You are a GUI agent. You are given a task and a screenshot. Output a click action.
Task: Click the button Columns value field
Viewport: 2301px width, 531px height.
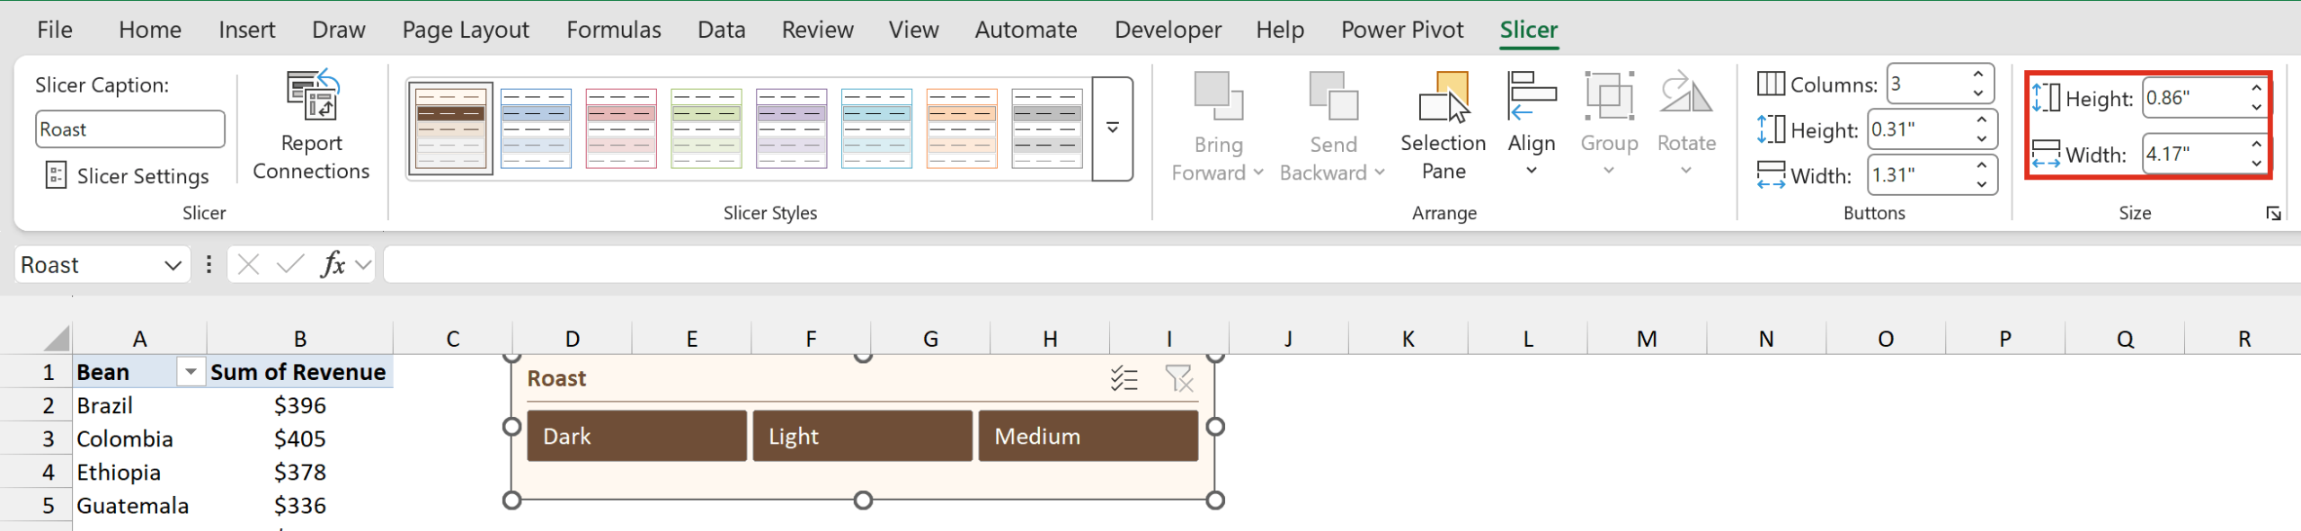point(1928,84)
